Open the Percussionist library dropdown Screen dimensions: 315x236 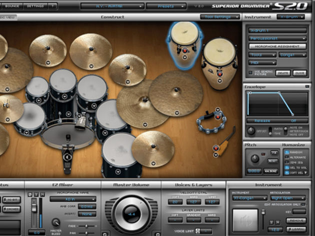[x=277, y=38]
